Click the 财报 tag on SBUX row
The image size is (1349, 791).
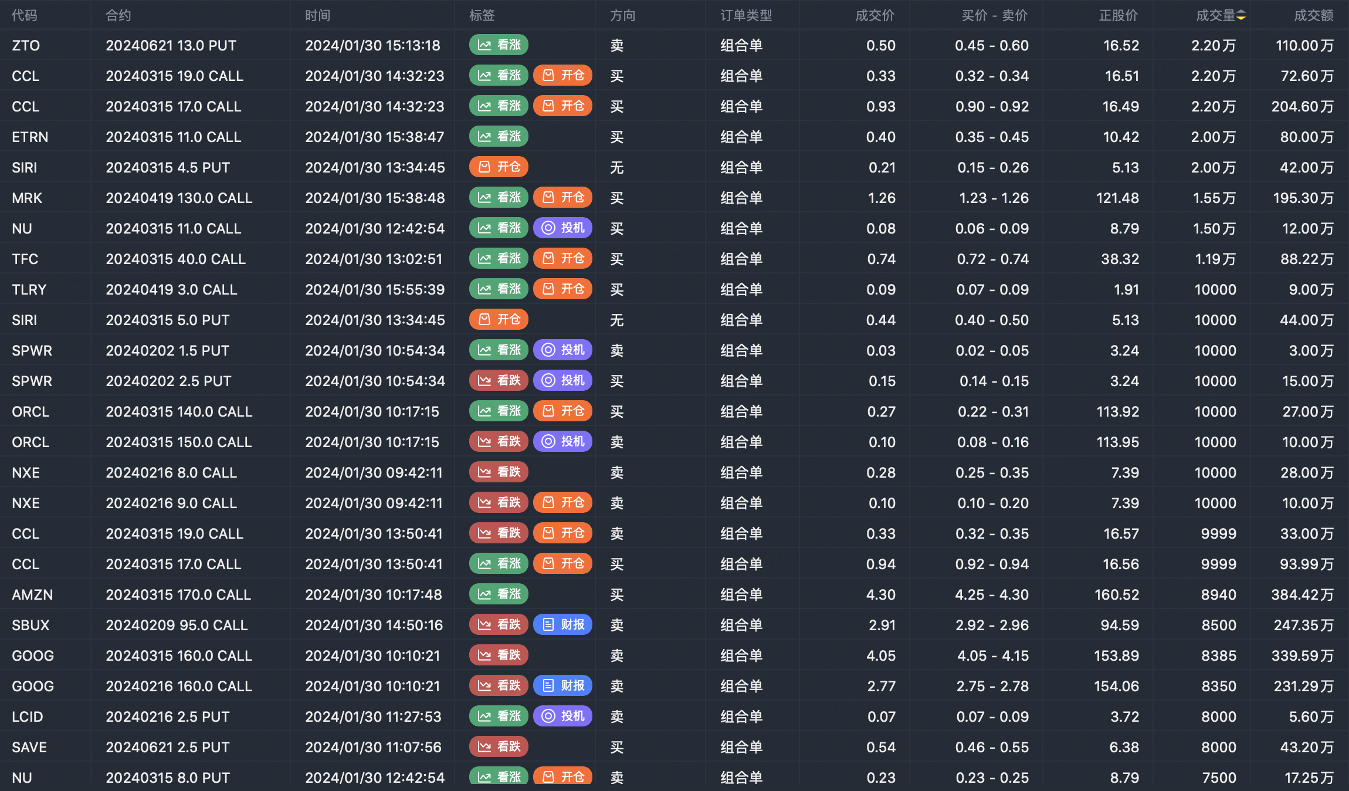562,625
